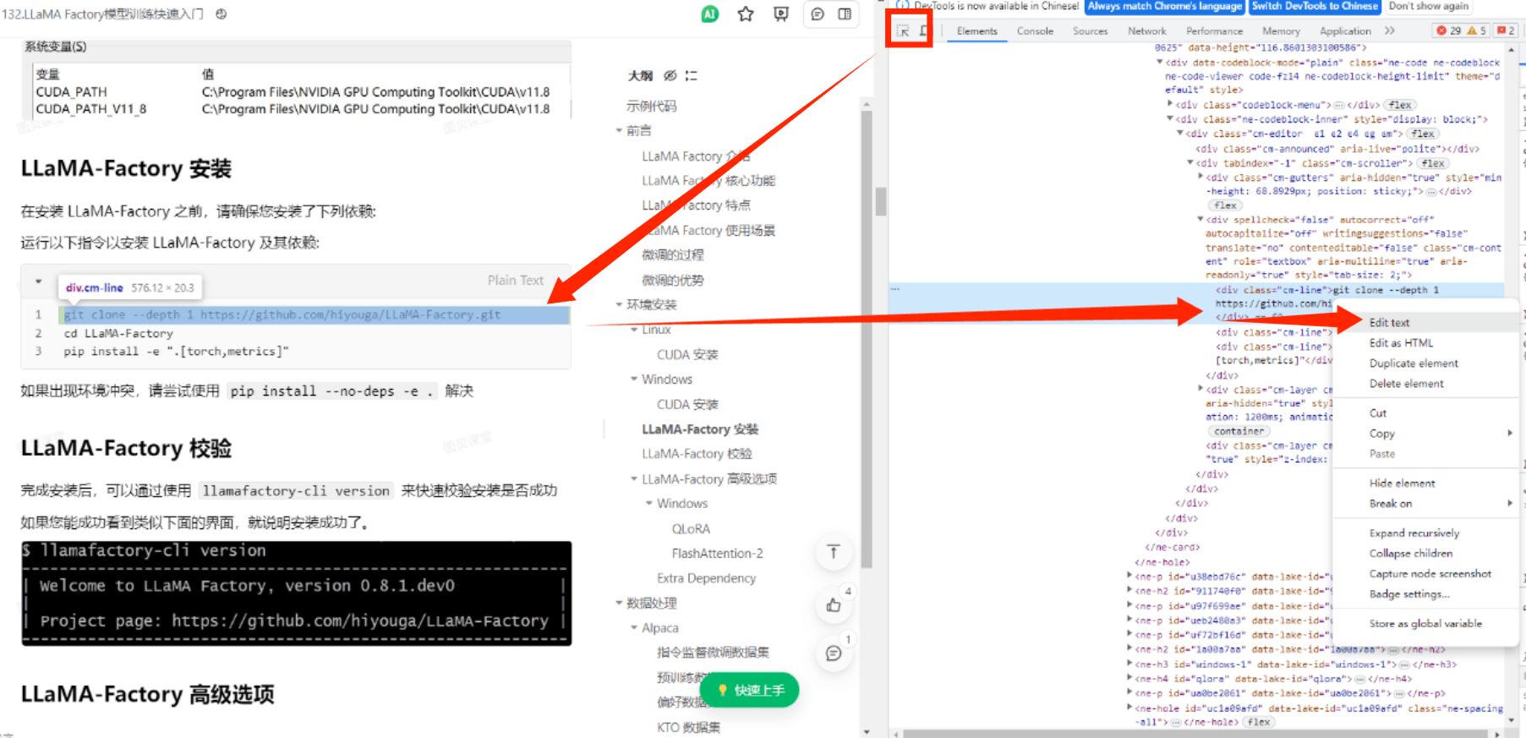Click the Don't show again button
This screenshot has width=1526, height=738.
(x=1428, y=6)
